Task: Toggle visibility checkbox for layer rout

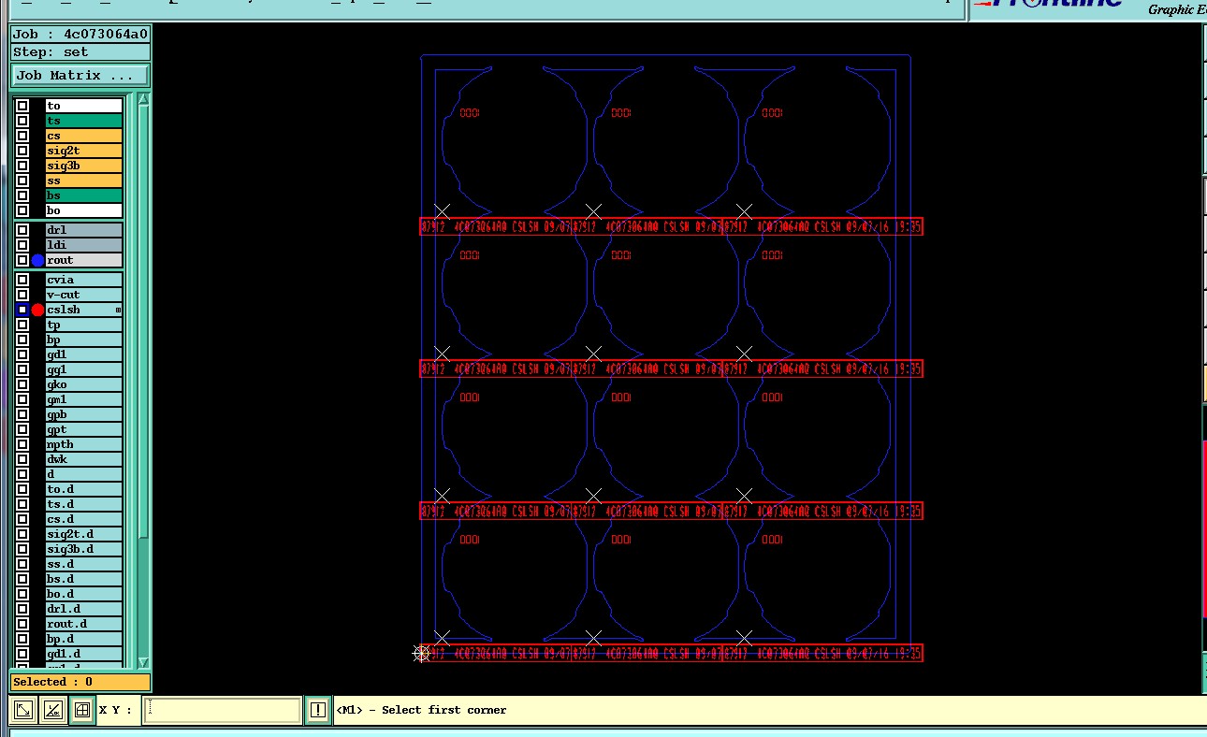Action: pyautogui.click(x=22, y=260)
